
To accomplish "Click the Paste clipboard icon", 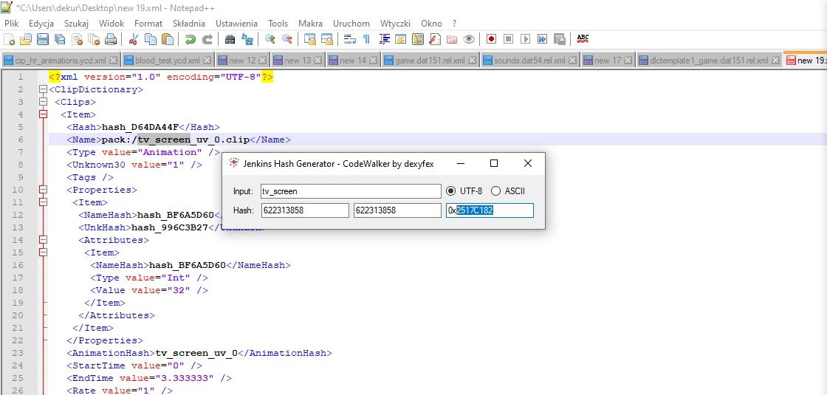I will [167, 39].
